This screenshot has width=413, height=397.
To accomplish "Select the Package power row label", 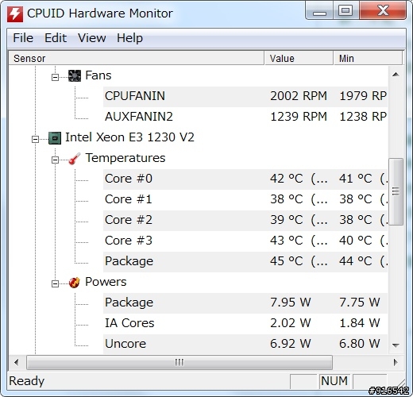I will pyautogui.click(x=129, y=303).
